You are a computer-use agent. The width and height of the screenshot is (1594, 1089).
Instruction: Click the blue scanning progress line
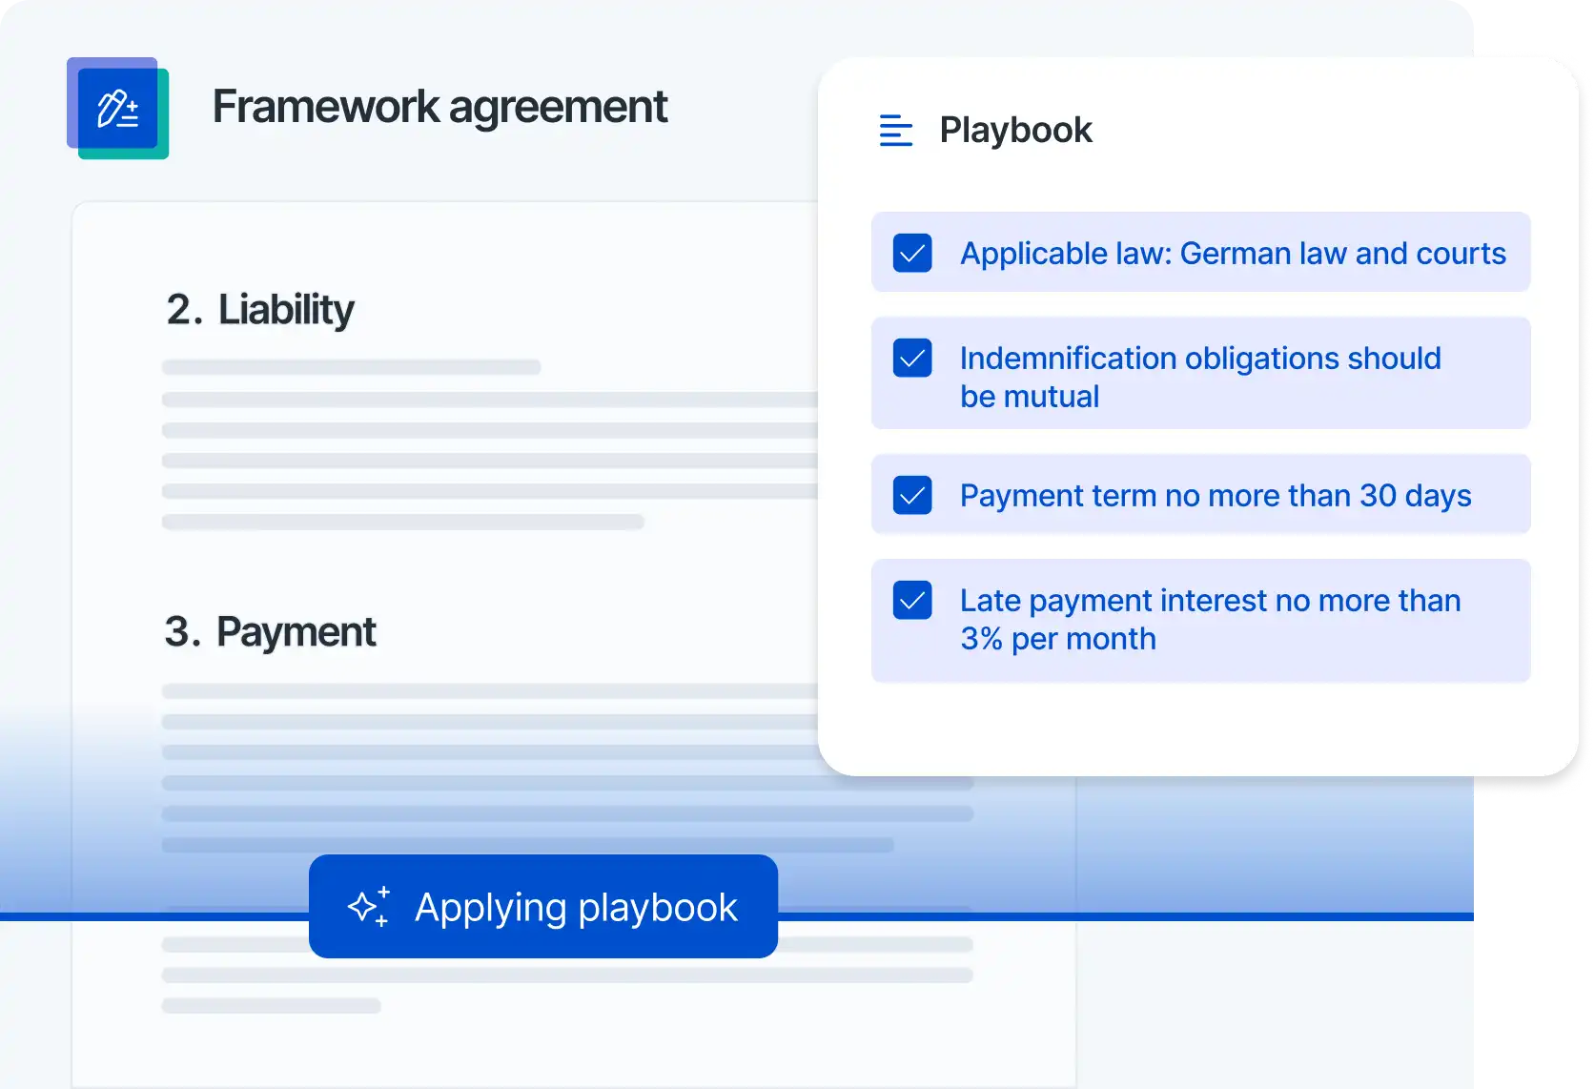click(x=1125, y=916)
